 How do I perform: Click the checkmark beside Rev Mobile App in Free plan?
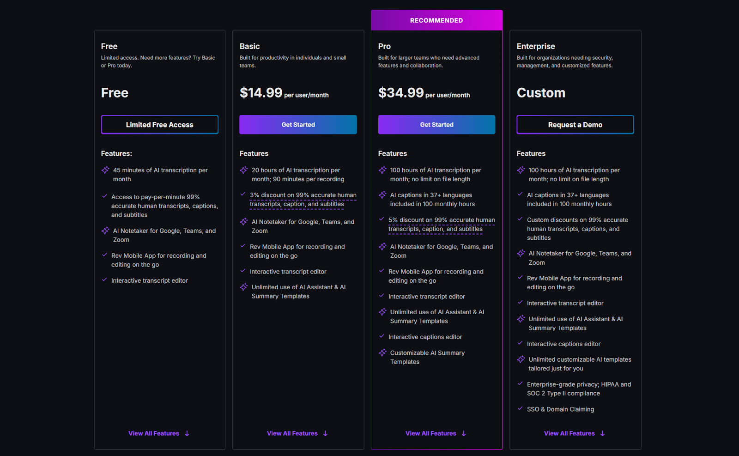click(104, 255)
